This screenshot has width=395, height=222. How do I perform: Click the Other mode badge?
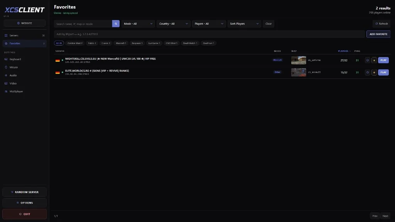pos(277,72)
